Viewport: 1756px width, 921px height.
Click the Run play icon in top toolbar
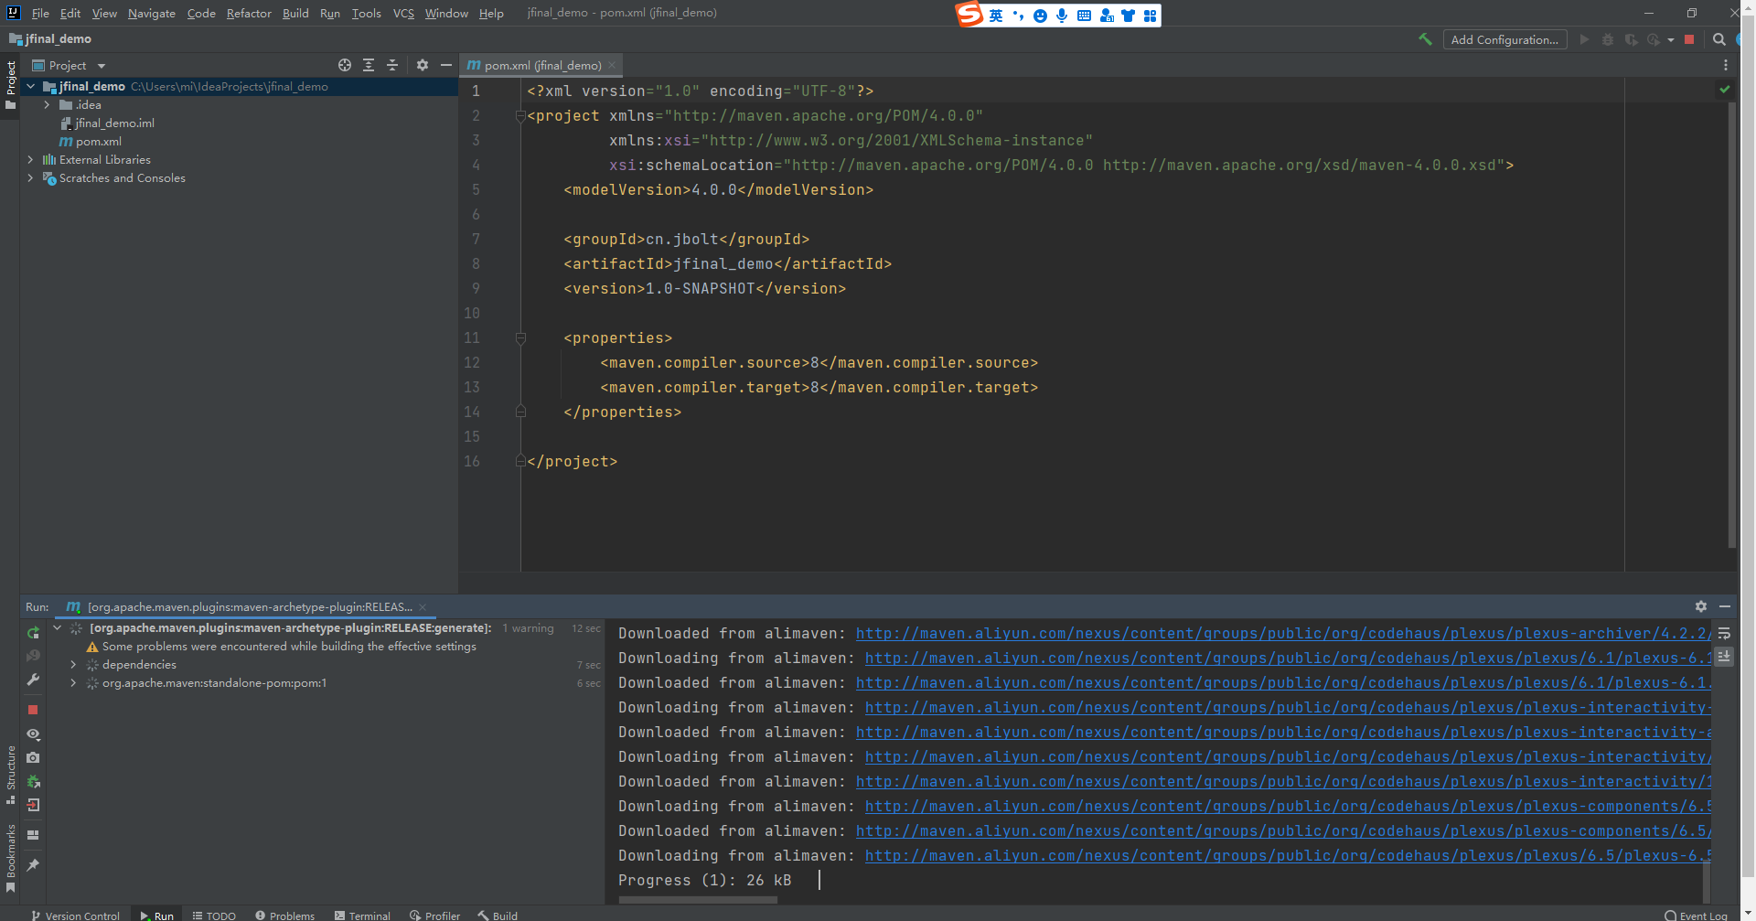[x=1584, y=39]
